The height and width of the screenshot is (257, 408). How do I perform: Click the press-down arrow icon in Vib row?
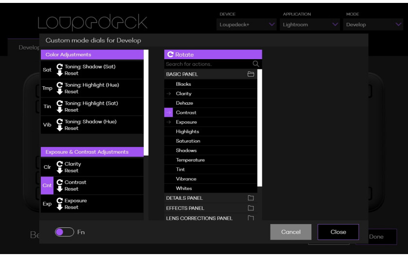(60, 128)
